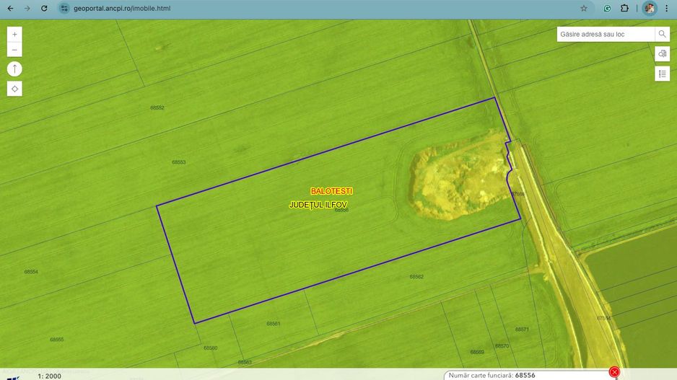The width and height of the screenshot is (677, 380).
Task: Click parcel label 68553
Action: (x=179, y=162)
